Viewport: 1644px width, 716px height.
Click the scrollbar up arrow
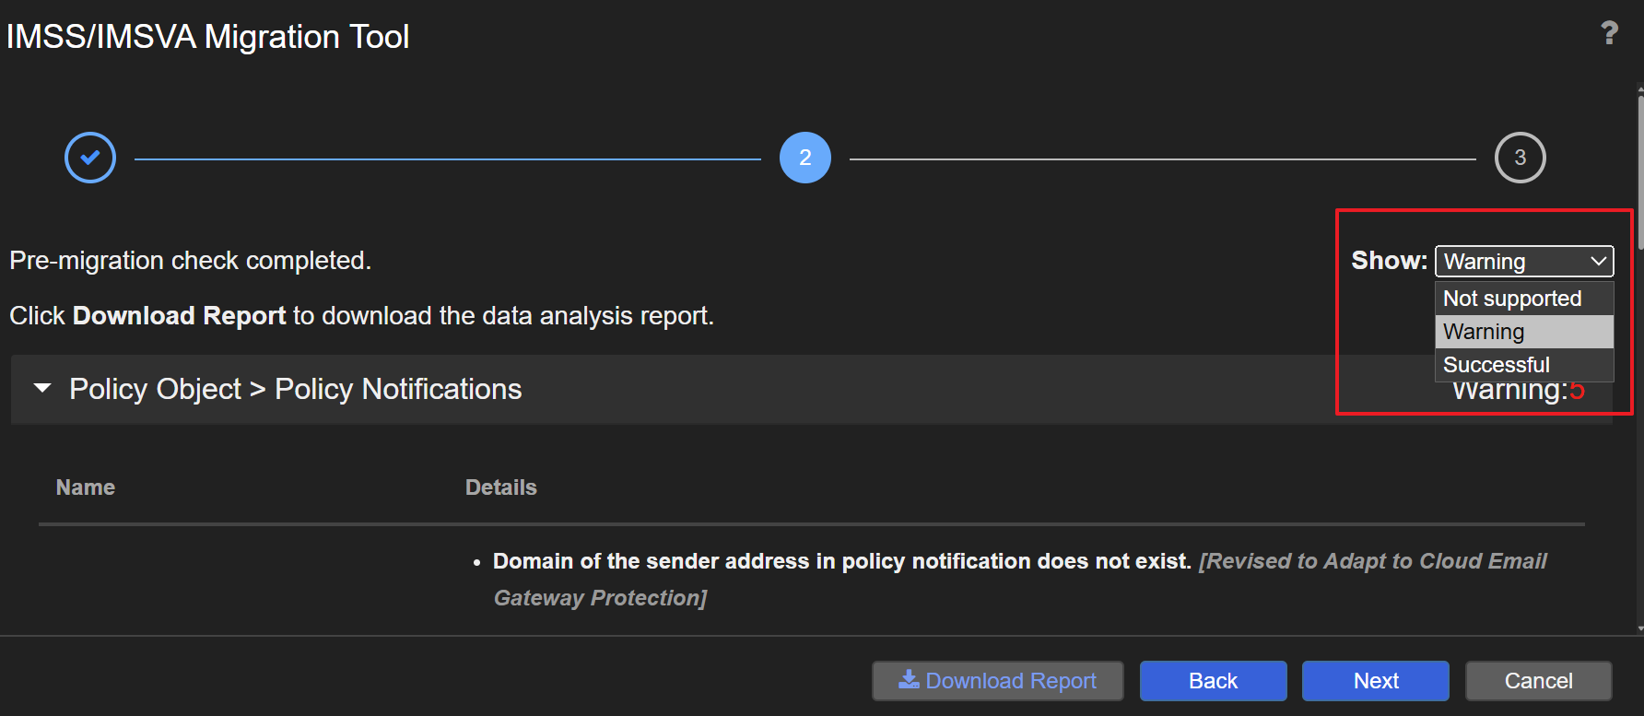pyautogui.click(x=1640, y=89)
